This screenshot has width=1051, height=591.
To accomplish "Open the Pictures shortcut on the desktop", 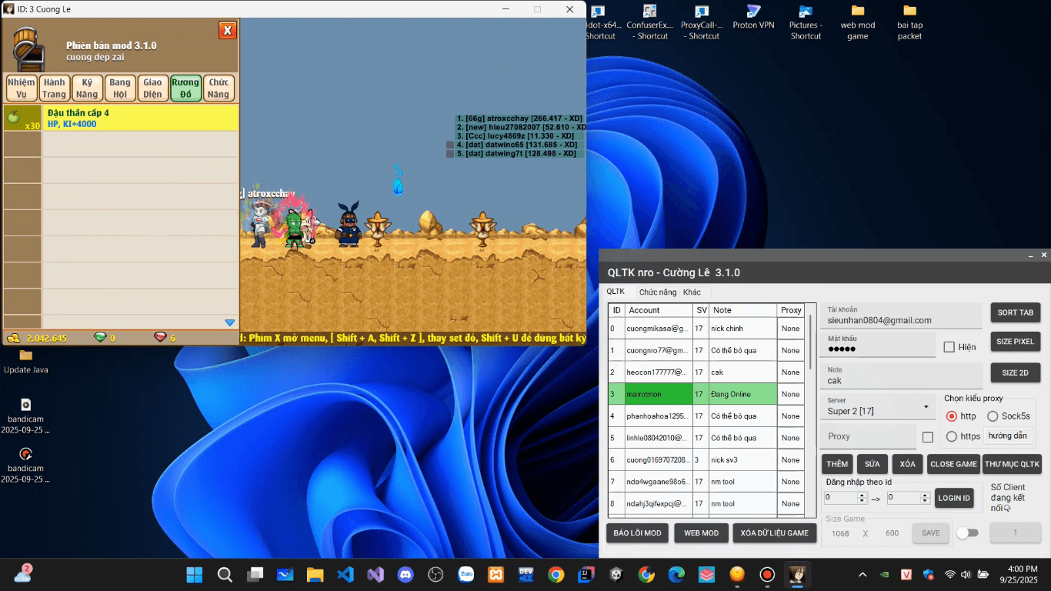I will tap(806, 22).
